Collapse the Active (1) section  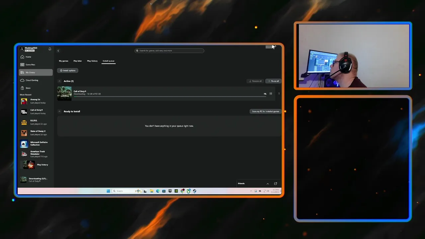pyautogui.click(x=60, y=81)
